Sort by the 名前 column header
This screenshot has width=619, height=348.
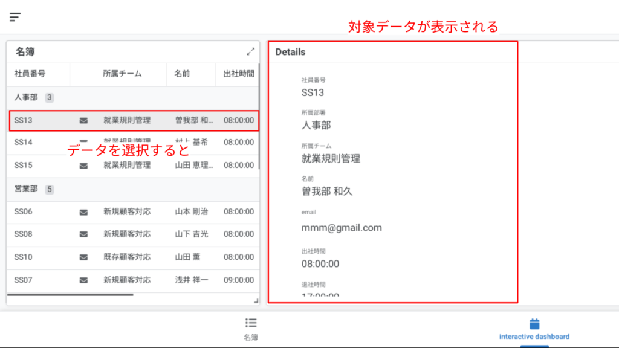(182, 74)
